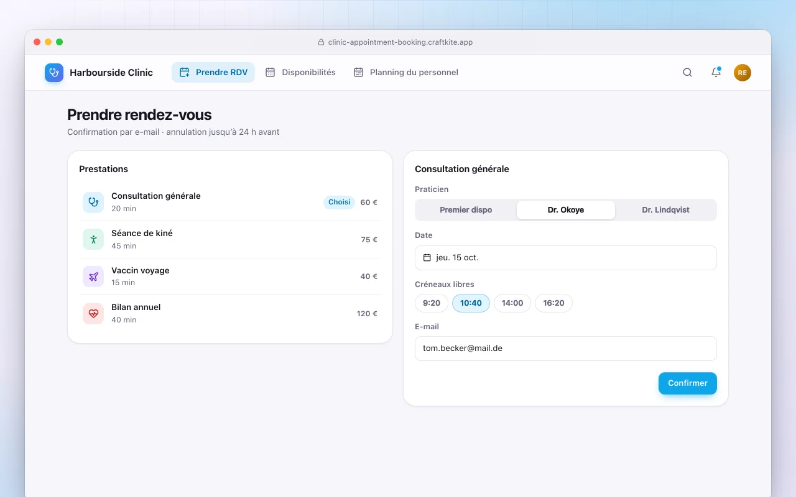Open search with the magnifier icon
Viewport: 796px width, 497px height.
[x=687, y=73]
